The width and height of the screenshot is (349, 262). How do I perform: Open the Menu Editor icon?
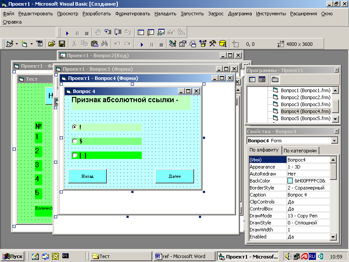(40, 44)
